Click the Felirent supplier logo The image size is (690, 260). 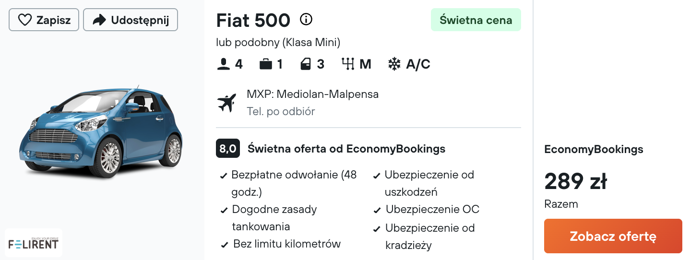33,243
